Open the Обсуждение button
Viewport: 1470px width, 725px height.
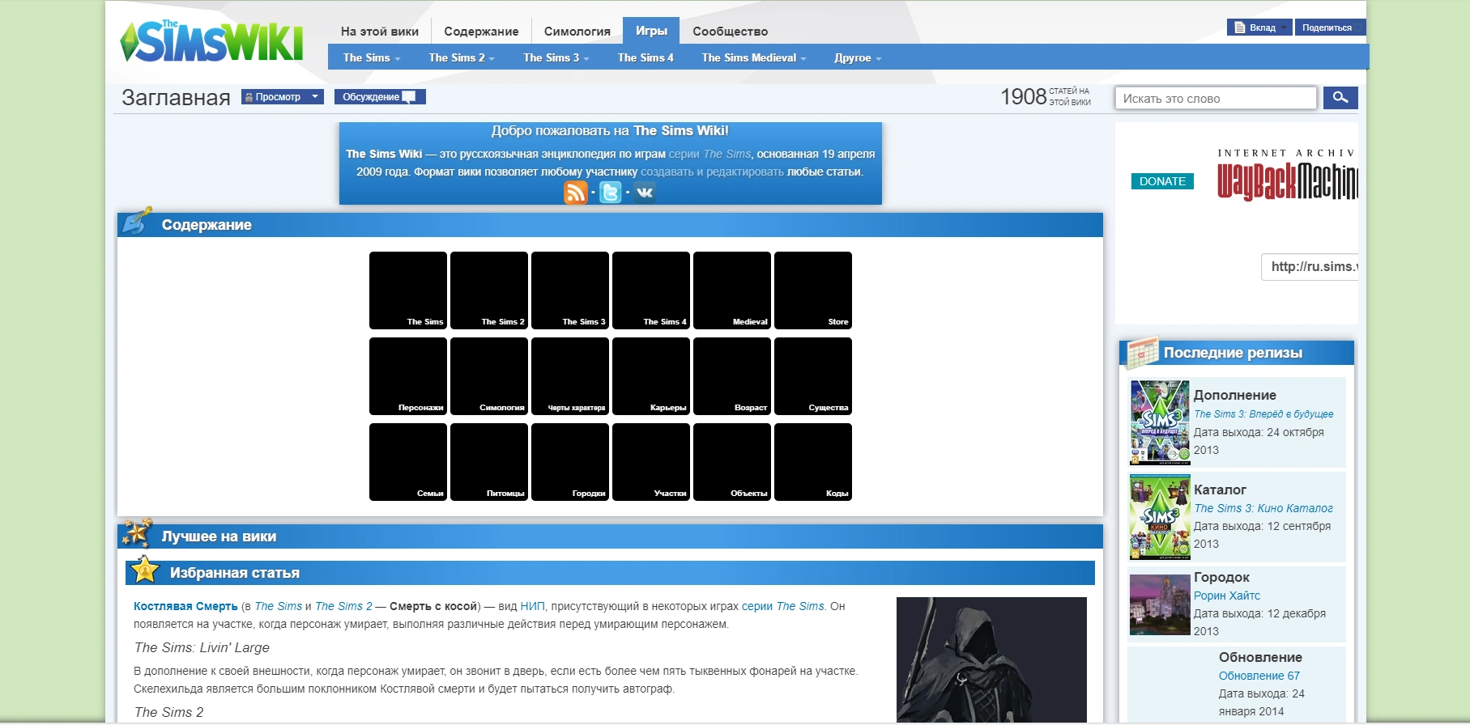point(380,97)
